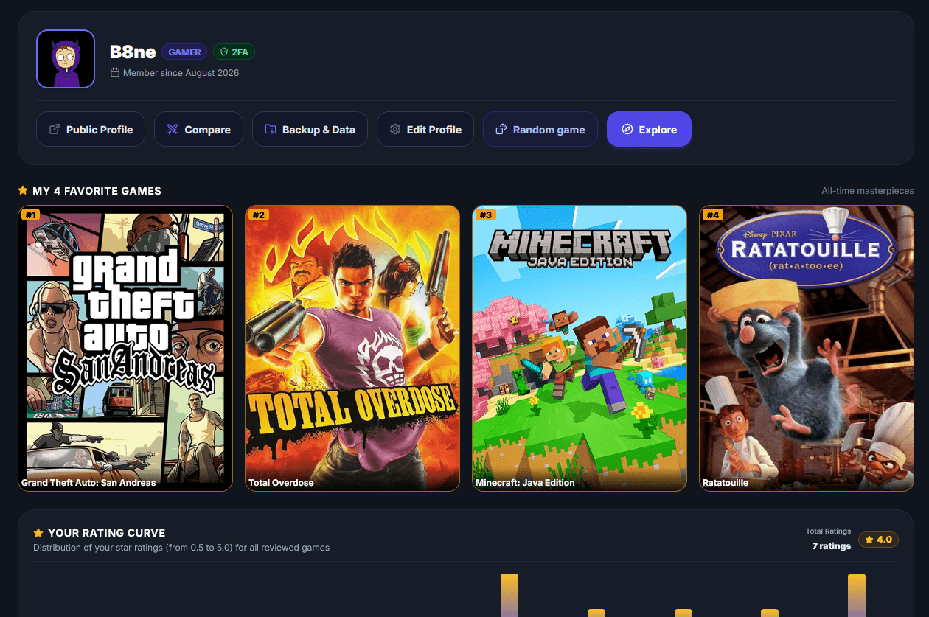
Task: Open the Minecraft: Java Edition cover
Action: pyautogui.click(x=580, y=348)
